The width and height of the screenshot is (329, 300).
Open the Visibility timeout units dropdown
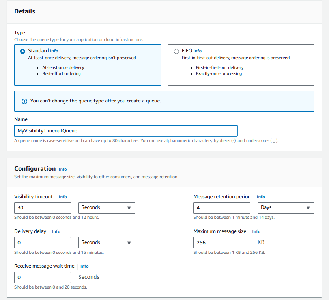click(x=107, y=208)
